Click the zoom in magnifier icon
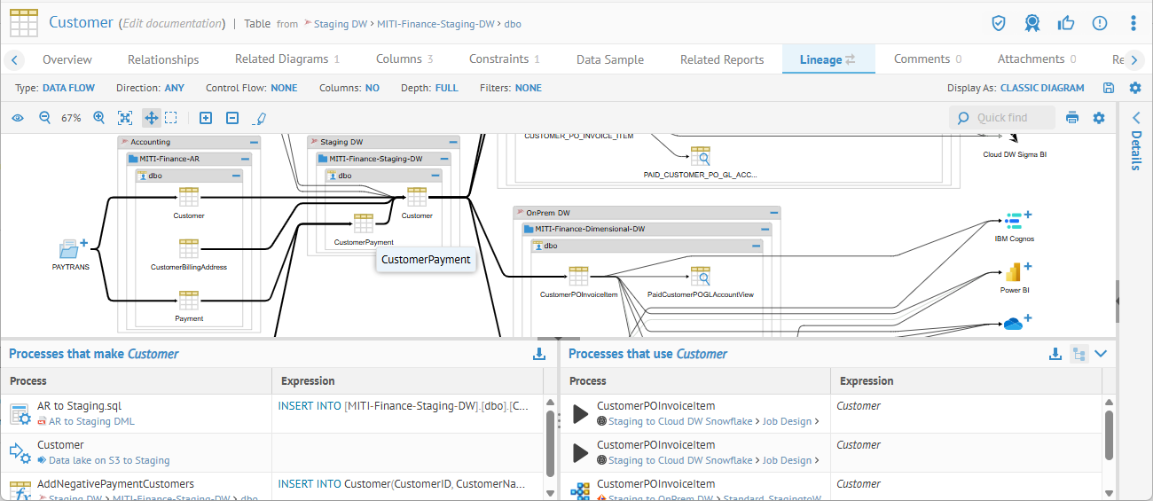1153x501 pixels. [x=99, y=118]
